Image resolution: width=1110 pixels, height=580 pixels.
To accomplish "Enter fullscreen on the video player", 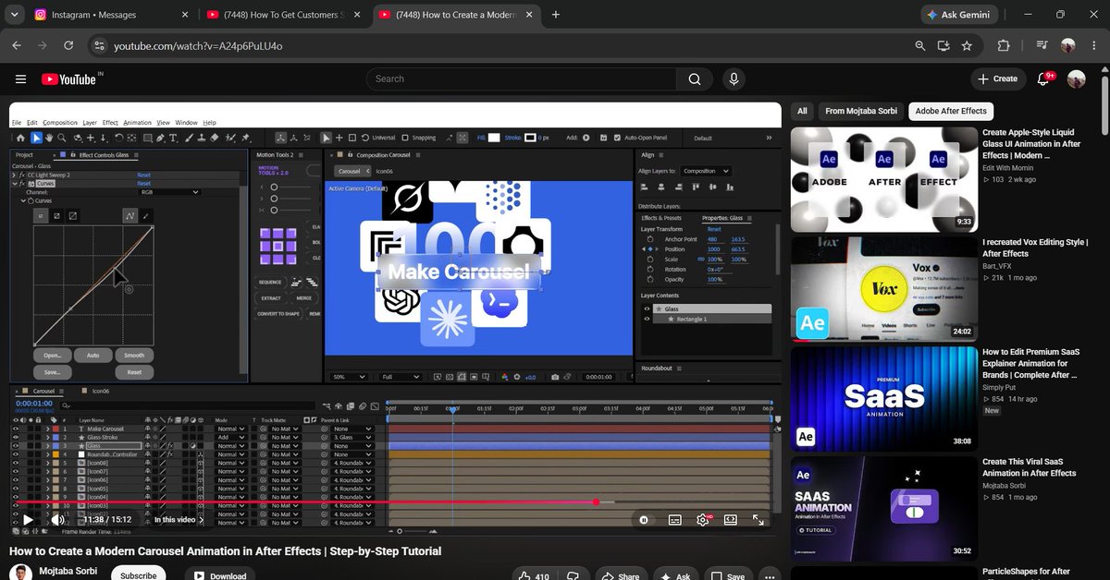I will click(758, 520).
